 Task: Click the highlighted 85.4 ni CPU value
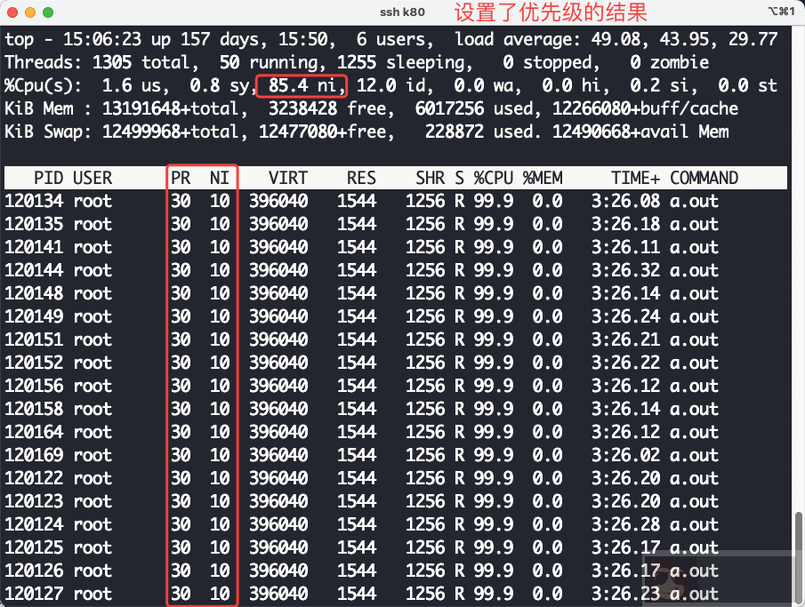tap(304, 85)
